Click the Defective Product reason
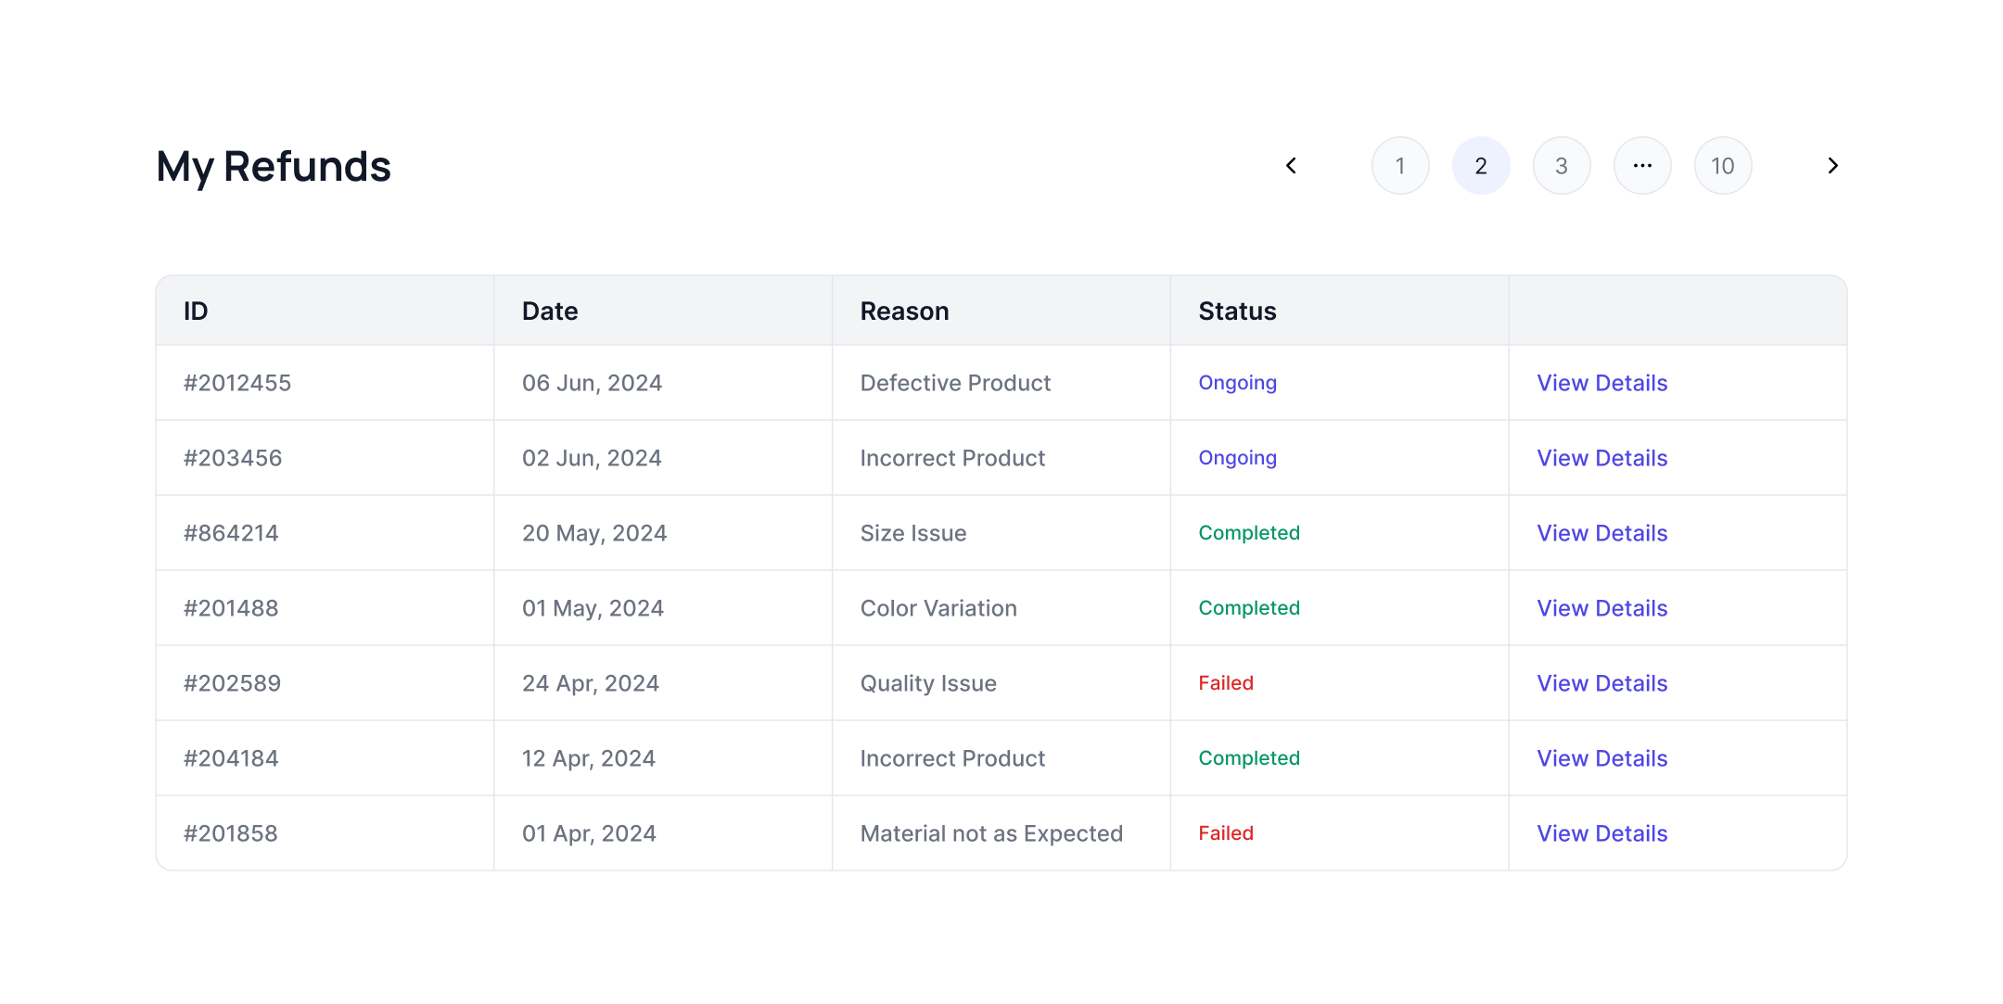This screenshot has height=1004, width=2003. coord(955,383)
